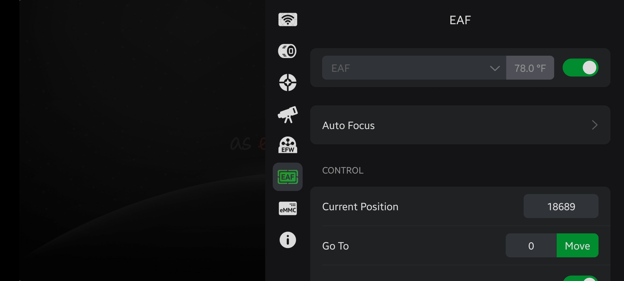Viewport: 624px width, 281px height.
Task: Select the green EAF focuser icon
Action: 288,177
